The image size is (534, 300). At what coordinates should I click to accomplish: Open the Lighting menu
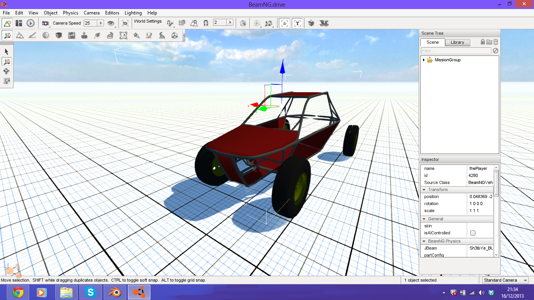coord(133,13)
